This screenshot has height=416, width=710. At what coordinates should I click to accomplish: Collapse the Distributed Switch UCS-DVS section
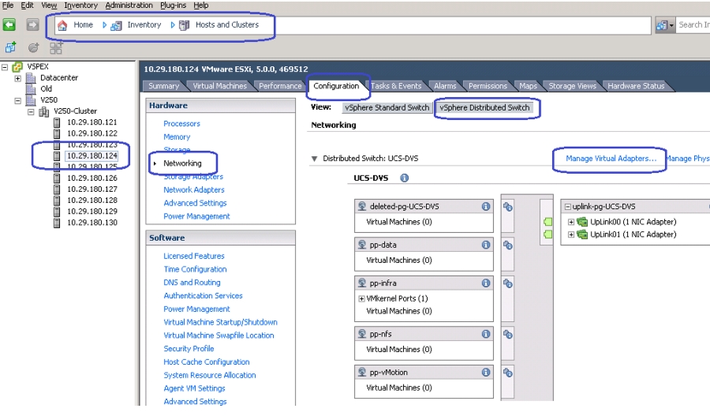pyautogui.click(x=314, y=159)
